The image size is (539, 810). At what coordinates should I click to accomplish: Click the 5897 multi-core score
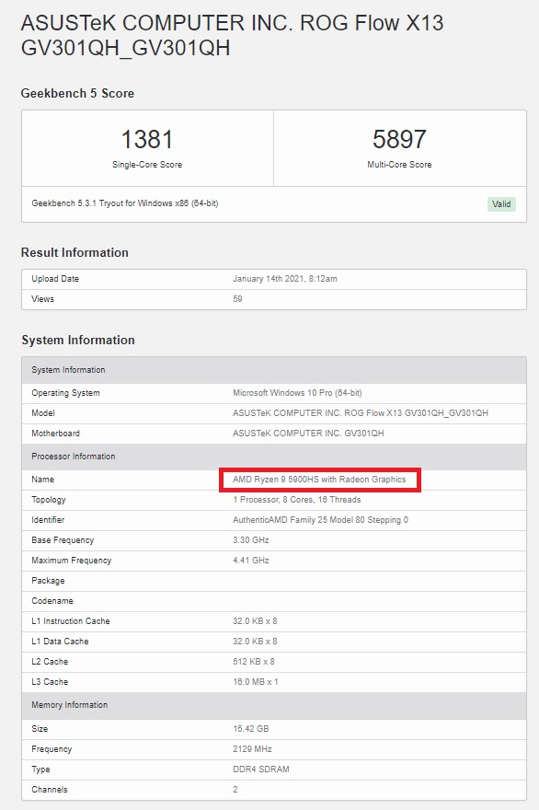tap(399, 139)
